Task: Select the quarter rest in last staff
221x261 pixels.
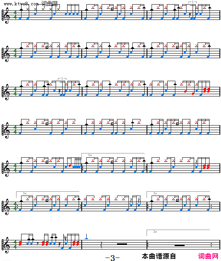Action: pos(102,245)
